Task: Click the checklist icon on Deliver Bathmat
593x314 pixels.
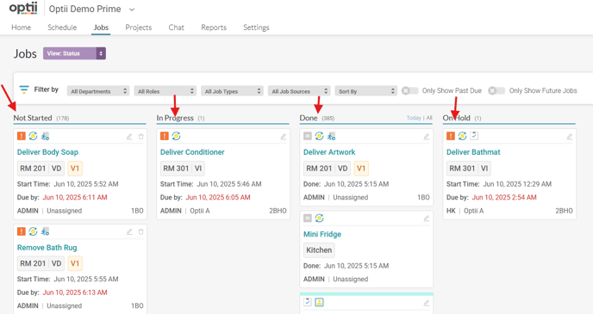Action: click(x=474, y=135)
